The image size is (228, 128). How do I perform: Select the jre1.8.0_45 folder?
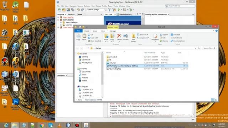113,57
